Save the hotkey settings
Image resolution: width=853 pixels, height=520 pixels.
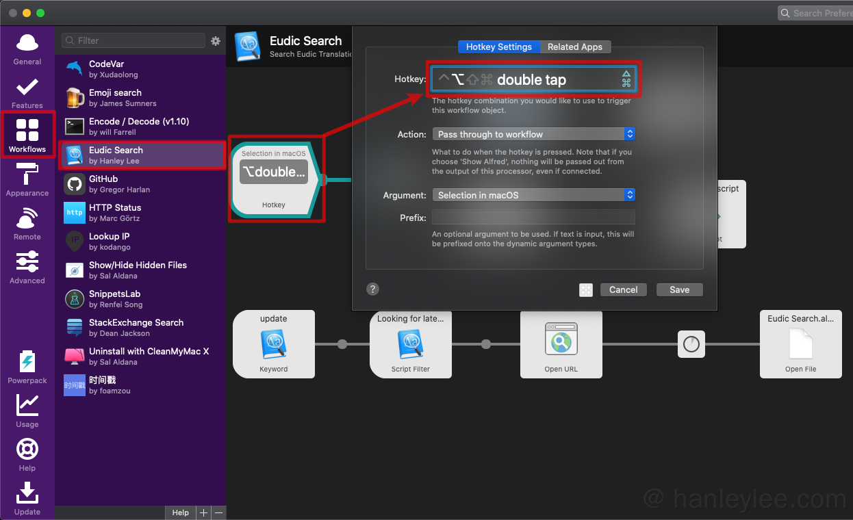pos(680,290)
